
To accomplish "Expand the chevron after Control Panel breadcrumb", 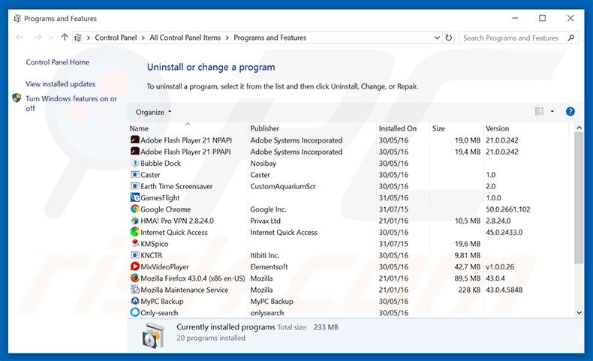I will click(x=143, y=38).
